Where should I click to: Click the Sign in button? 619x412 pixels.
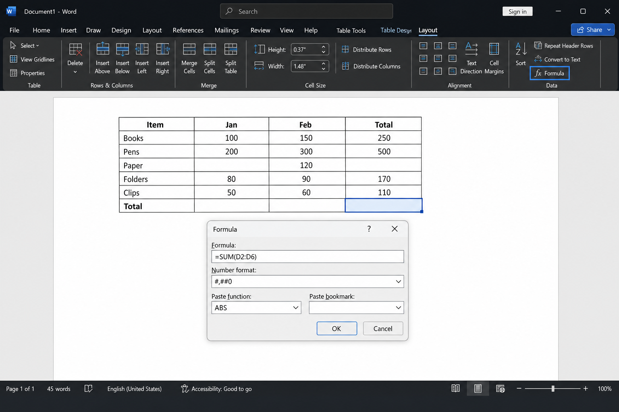coord(517,11)
